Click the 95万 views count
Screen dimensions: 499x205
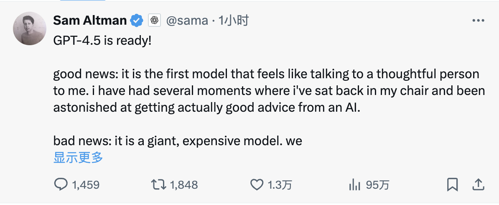pyautogui.click(x=377, y=184)
